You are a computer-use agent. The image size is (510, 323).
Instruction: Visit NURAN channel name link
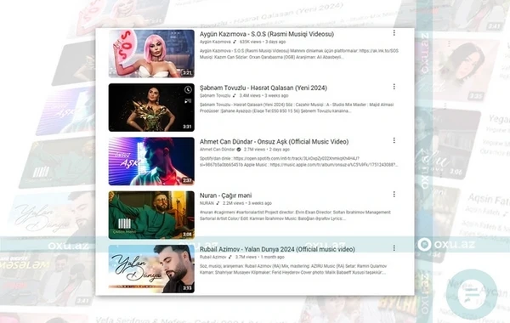207,203
